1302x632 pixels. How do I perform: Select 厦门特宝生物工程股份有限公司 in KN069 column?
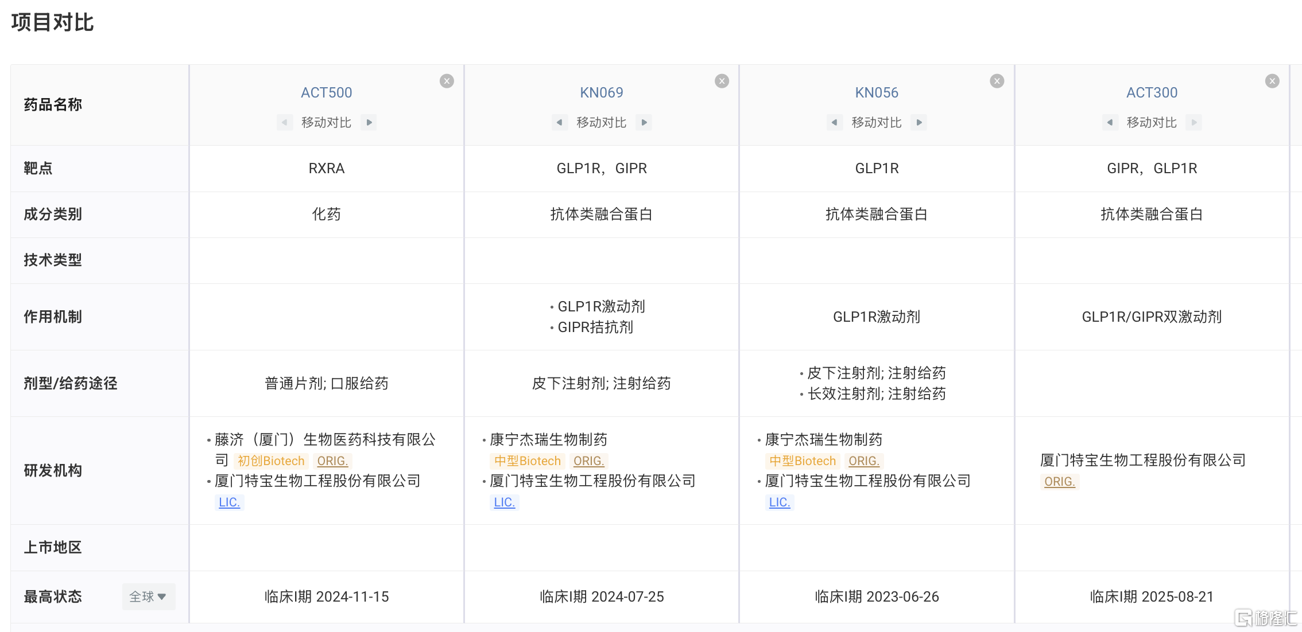point(592,481)
